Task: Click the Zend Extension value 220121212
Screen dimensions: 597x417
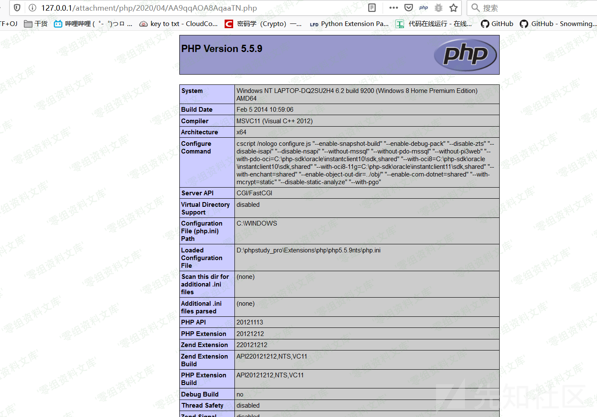Action: coord(252,345)
